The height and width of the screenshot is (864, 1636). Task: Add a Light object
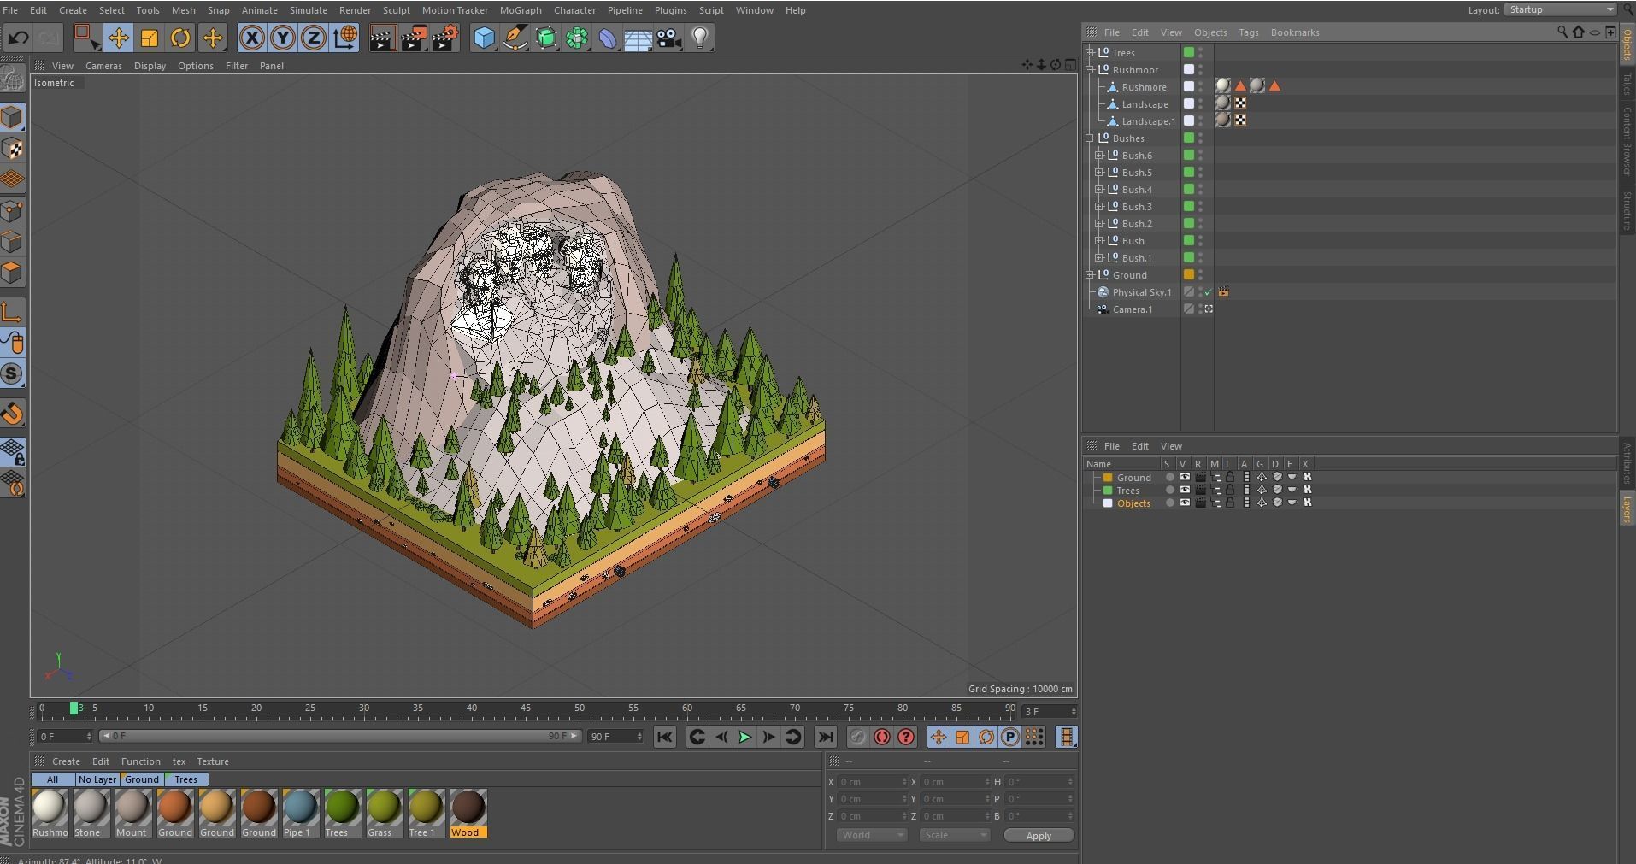click(x=700, y=38)
